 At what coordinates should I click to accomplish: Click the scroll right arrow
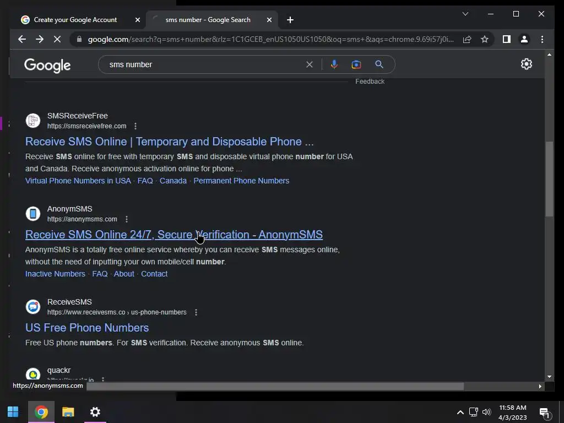[x=540, y=386]
